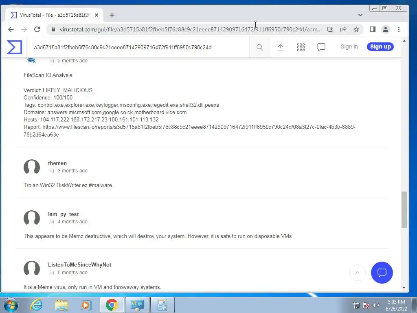Open the filescan.io report link

(189, 131)
